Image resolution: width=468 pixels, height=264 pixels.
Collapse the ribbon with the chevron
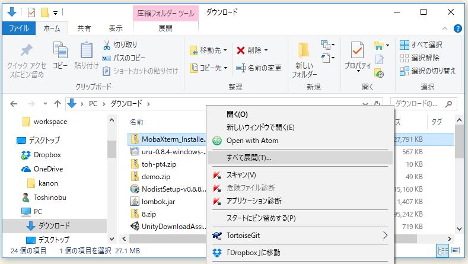445,28
